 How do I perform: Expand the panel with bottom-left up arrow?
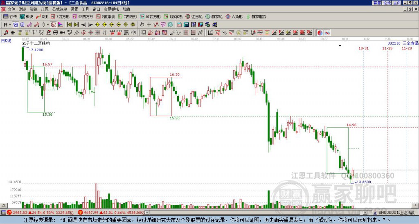point(4,205)
